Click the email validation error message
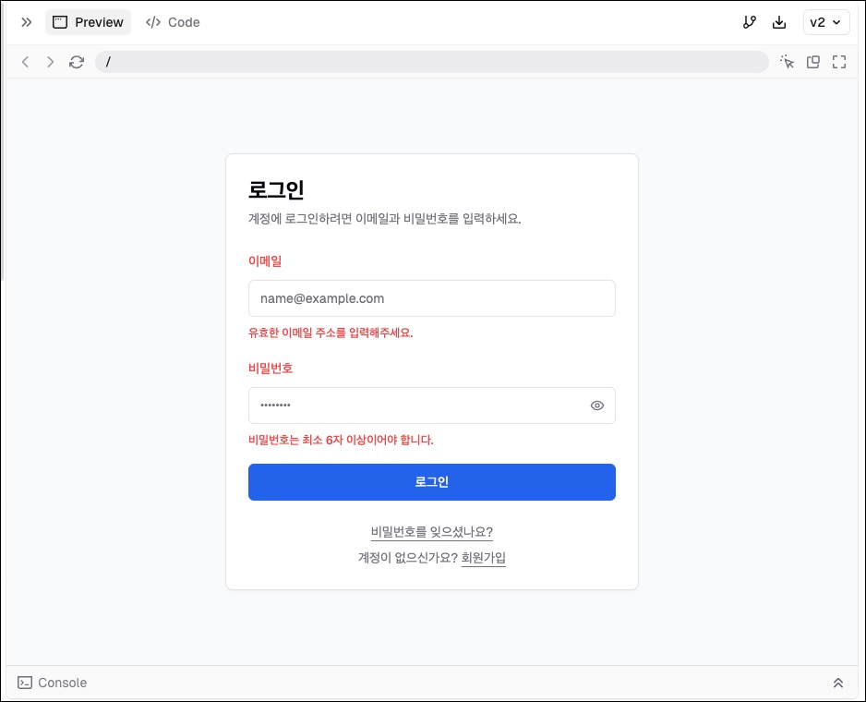Image resolution: width=866 pixels, height=702 pixels. (331, 333)
